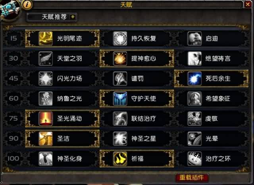Toggle the selected 死后余生 talent
The width and height of the screenshot is (254, 185).
[x=211, y=78]
